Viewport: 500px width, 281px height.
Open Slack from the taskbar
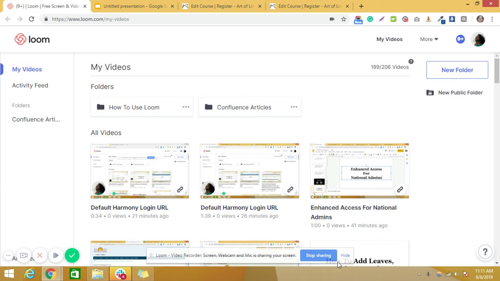point(120,274)
